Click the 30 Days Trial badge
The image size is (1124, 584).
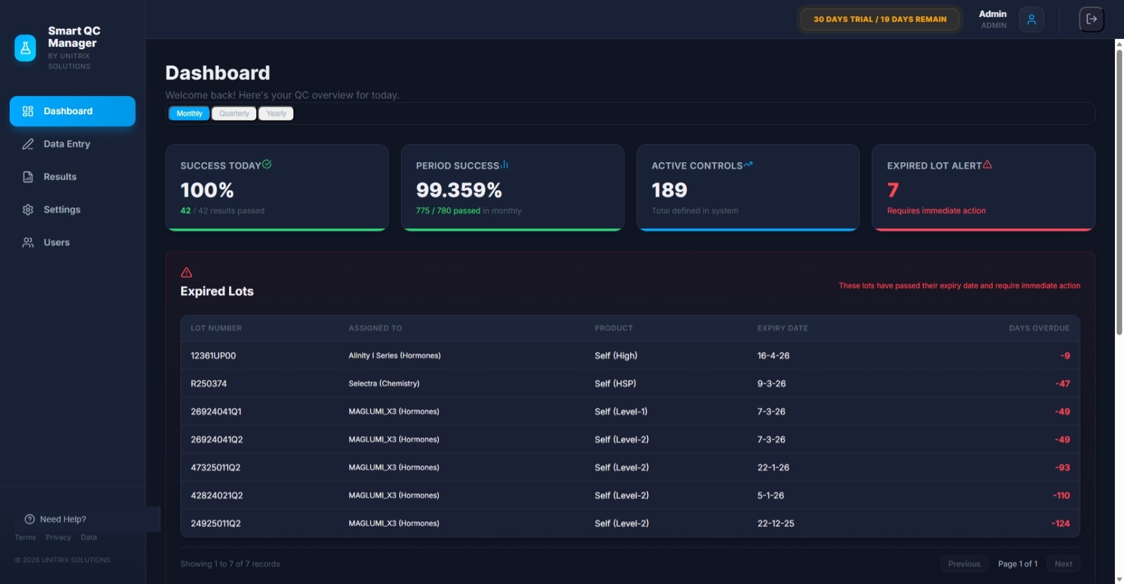(x=880, y=19)
